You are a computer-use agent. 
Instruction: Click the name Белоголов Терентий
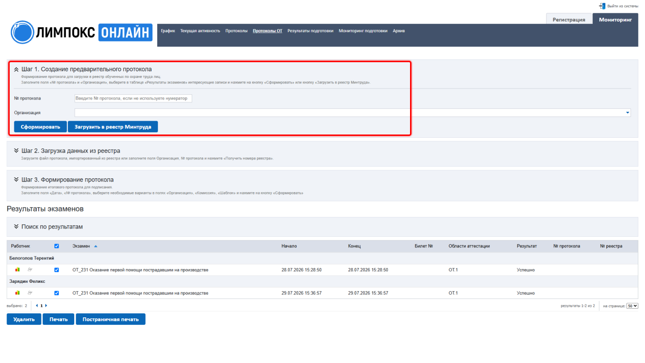pyautogui.click(x=32, y=258)
